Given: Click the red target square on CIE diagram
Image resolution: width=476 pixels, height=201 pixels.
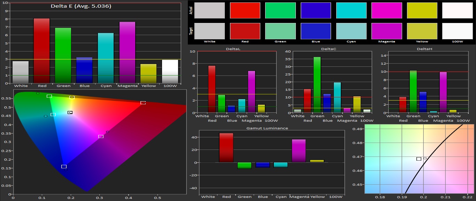Looking at the screenshot, I should click(x=143, y=103).
